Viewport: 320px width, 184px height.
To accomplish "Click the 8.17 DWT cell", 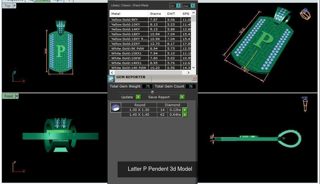I will tap(173, 44).
